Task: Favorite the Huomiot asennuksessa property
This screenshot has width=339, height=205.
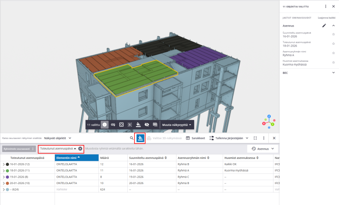Action: pyautogui.click(x=333, y=62)
